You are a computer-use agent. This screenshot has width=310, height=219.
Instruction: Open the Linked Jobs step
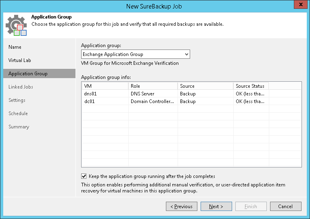(21, 87)
